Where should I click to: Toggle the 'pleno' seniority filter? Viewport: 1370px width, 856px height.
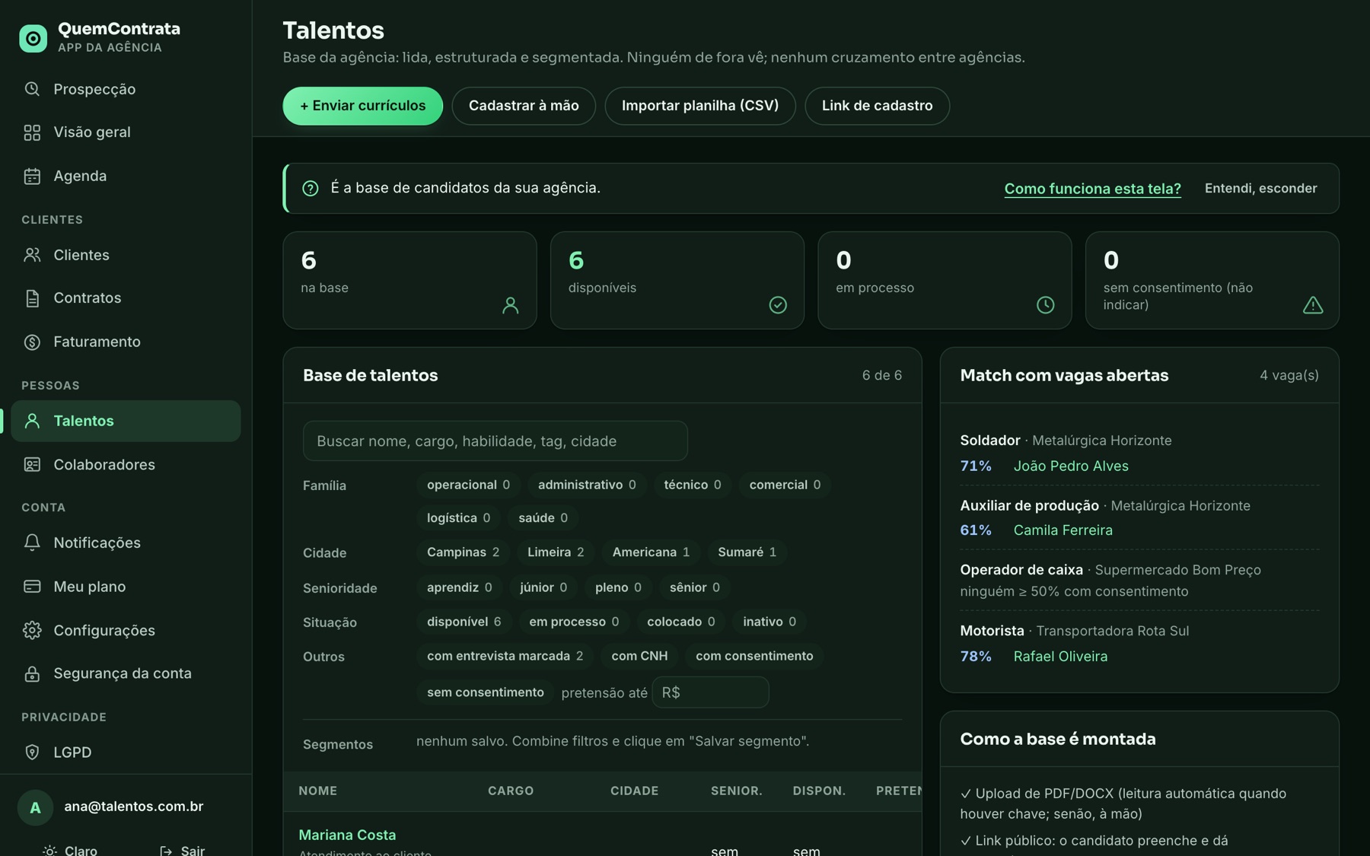click(x=618, y=587)
